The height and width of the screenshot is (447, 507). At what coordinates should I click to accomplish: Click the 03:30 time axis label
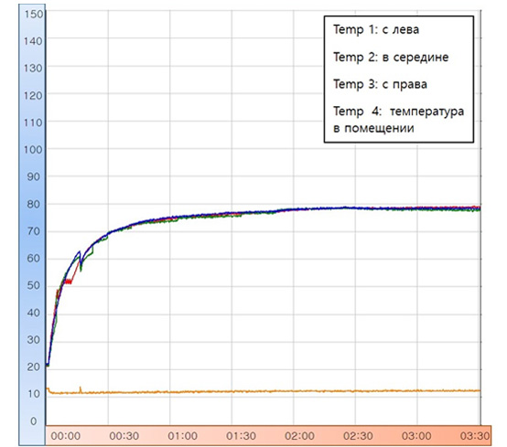pyautogui.click(x=475, y=436)
